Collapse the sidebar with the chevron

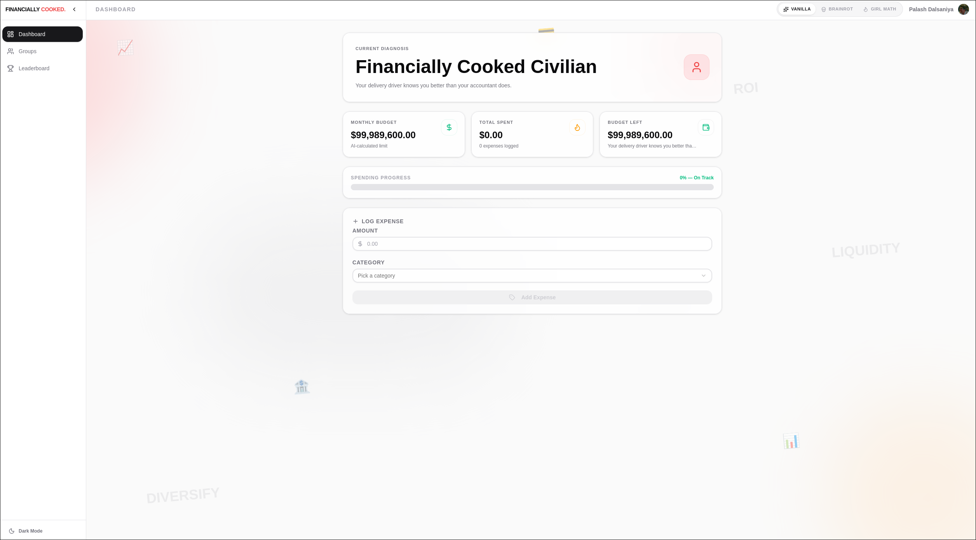(74, 9)
